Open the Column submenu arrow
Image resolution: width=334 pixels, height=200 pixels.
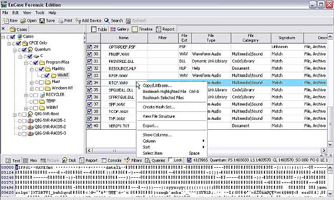pyautogui.click(x=203, y=141)
